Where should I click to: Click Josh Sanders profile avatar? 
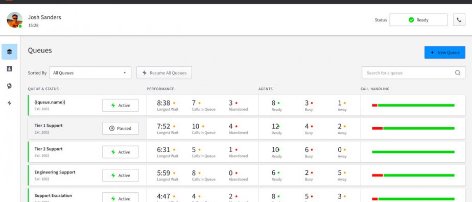click(x=14, y=20)
